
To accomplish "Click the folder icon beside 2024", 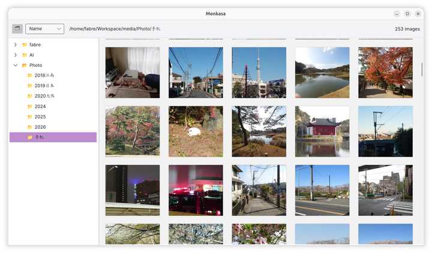I will click(30, 106).
